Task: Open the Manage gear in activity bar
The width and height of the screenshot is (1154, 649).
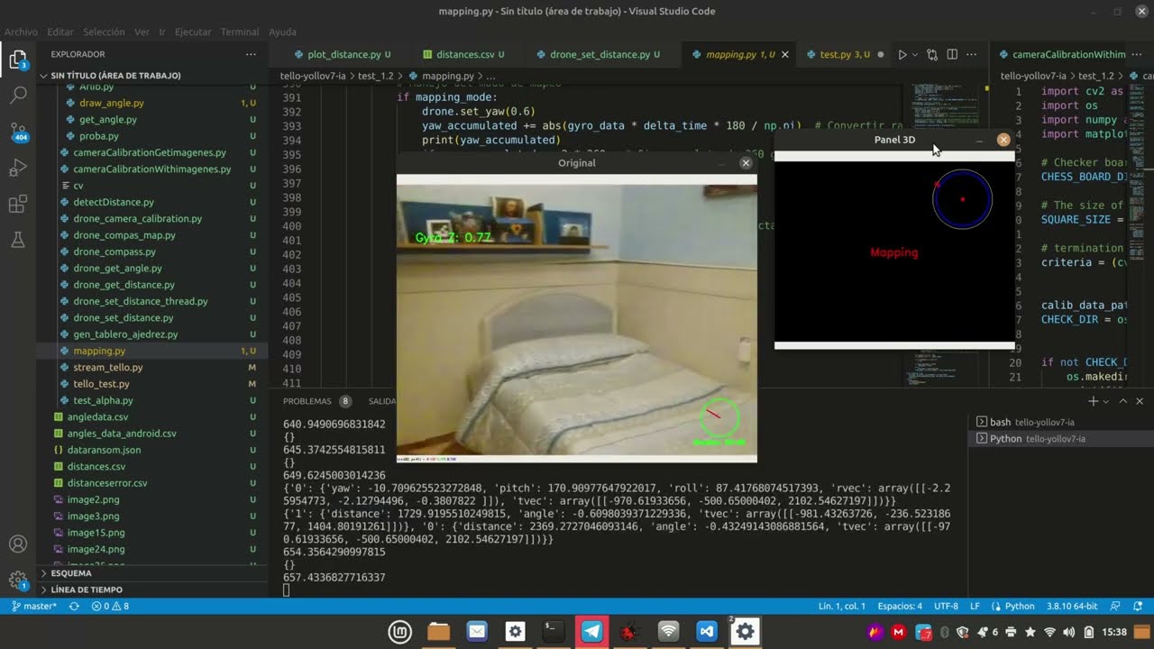Action: click(18, 580)
